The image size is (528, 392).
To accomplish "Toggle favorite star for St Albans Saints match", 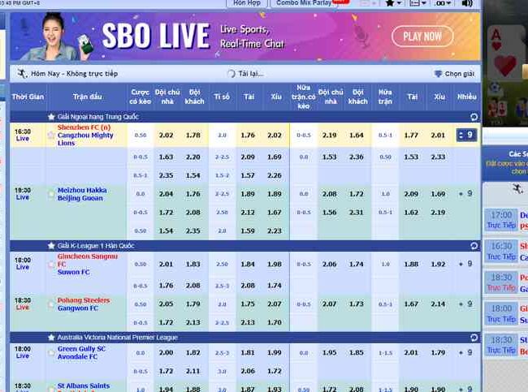I will click(51, 390).
